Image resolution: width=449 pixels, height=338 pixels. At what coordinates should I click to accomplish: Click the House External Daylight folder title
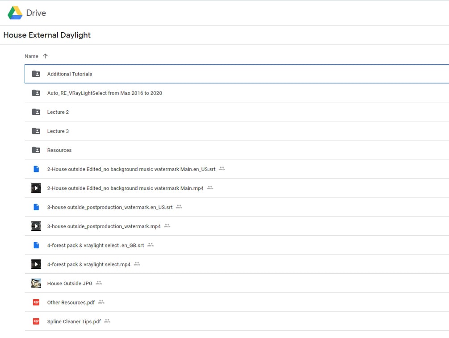click(x=47, y=35)
